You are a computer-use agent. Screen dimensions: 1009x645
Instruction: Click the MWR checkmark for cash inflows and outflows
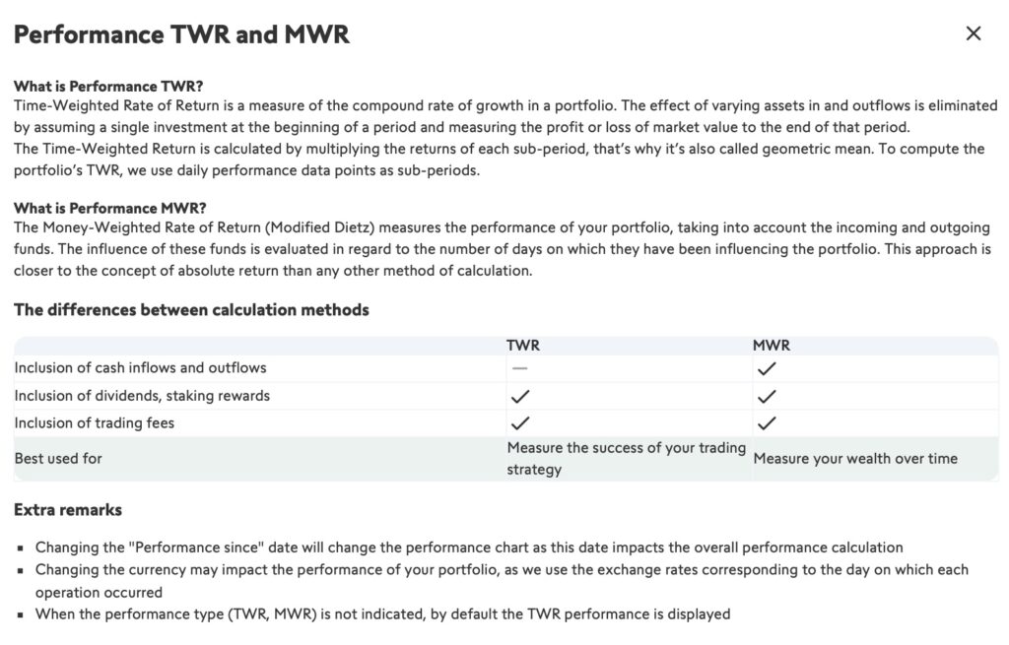pos(767,368)
